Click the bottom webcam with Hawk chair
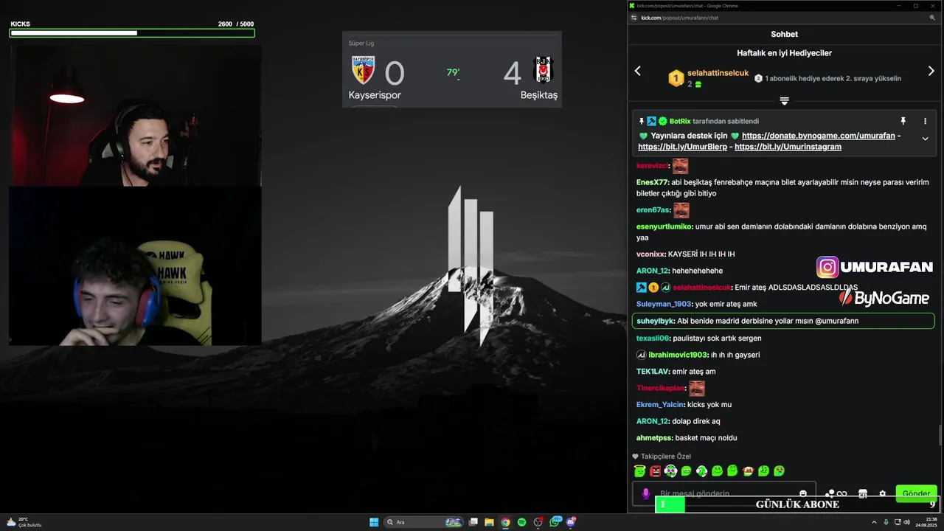The height and width of the screenshot is (531, 944). 135,265
